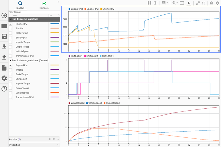Select the ShiftLogic:1 middle subplot
This screenshot has height=147, width=221.
point(144,77)
